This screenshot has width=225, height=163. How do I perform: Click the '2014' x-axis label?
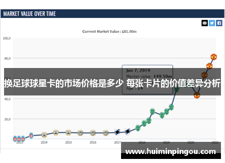44,142
